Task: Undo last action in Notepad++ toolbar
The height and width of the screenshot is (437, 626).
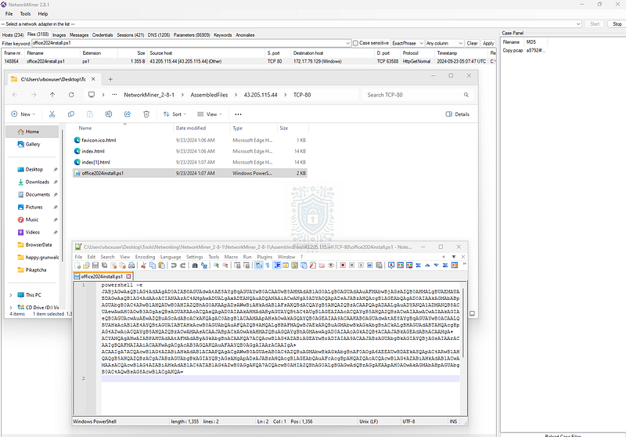Action: [x=174, y=265]
